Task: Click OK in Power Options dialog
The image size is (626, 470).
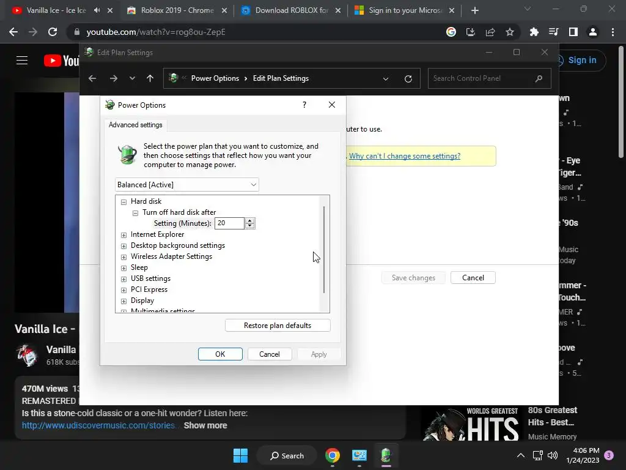Action: [220, 354]
